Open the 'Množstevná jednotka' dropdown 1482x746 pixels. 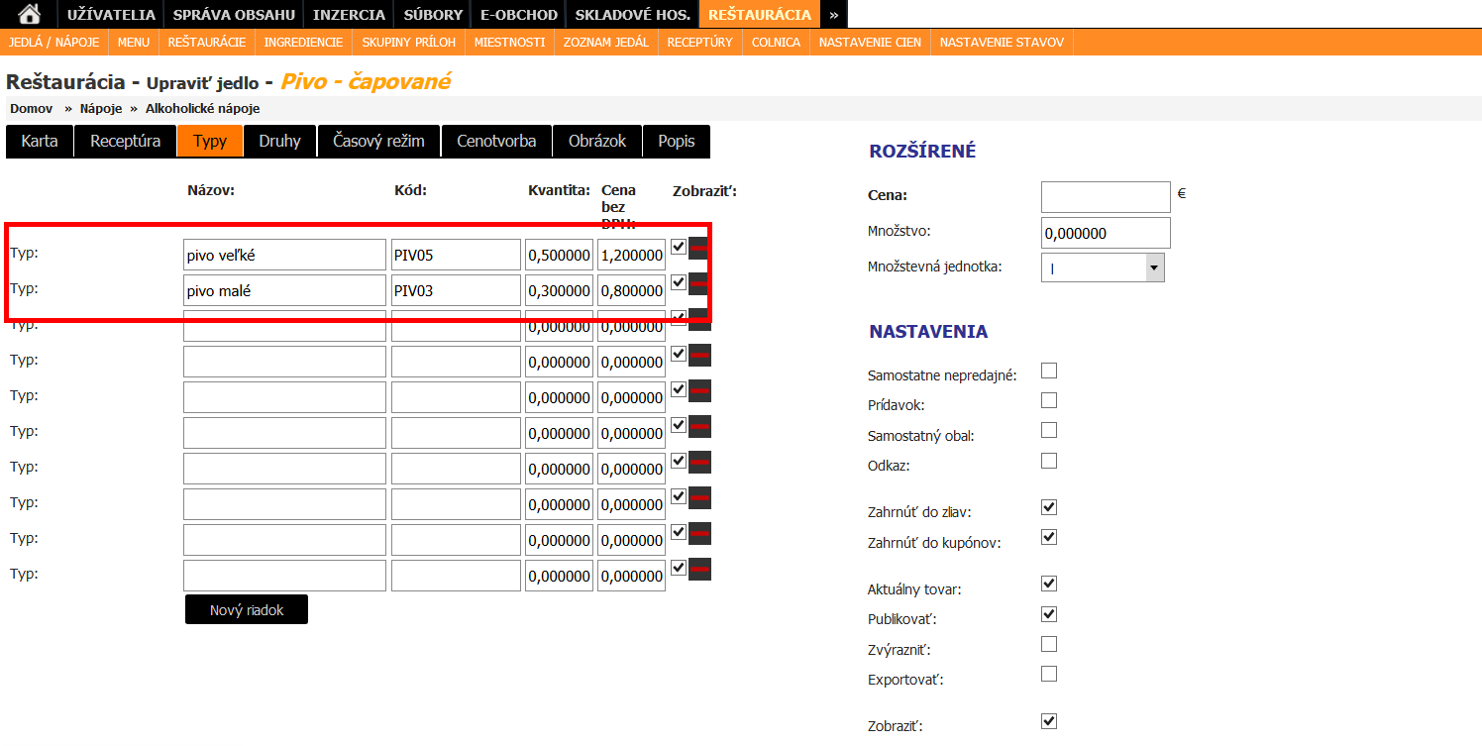click(x=1103, y=267)
